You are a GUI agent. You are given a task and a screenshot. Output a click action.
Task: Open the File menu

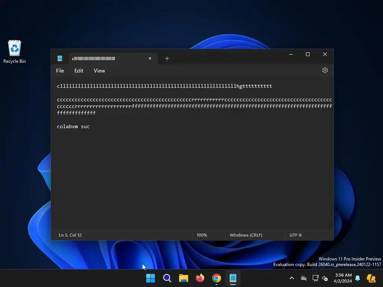pos(60,71)
